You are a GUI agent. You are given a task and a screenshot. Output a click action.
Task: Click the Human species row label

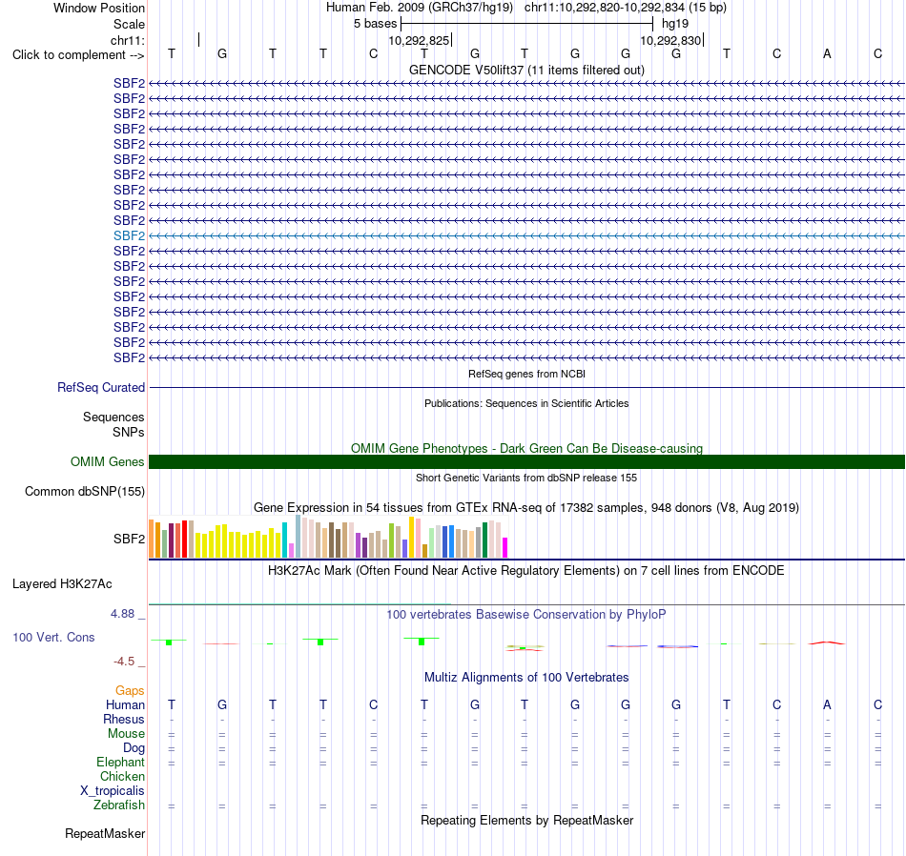(x=125, y=704)
